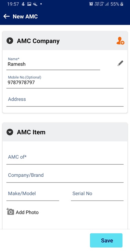The width and height of the screenshot is (130, 251).
Task: Select the Address field
Action: (x=65, y=100)
